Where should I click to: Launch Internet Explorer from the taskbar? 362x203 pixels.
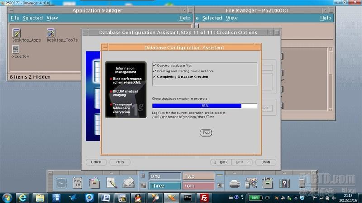pyautogui.click(x=23, y=198)
